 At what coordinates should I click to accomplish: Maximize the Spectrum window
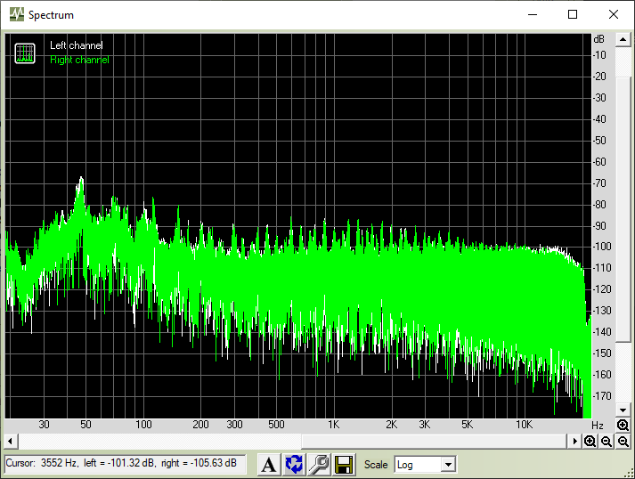[x=573, y=14]
